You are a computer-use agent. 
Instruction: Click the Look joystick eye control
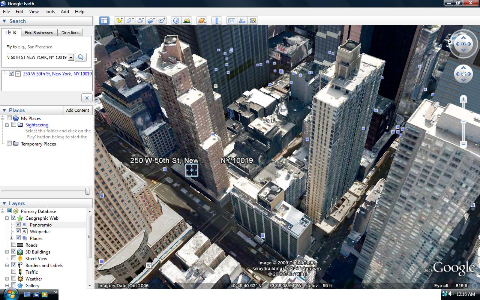pos(463,44)
